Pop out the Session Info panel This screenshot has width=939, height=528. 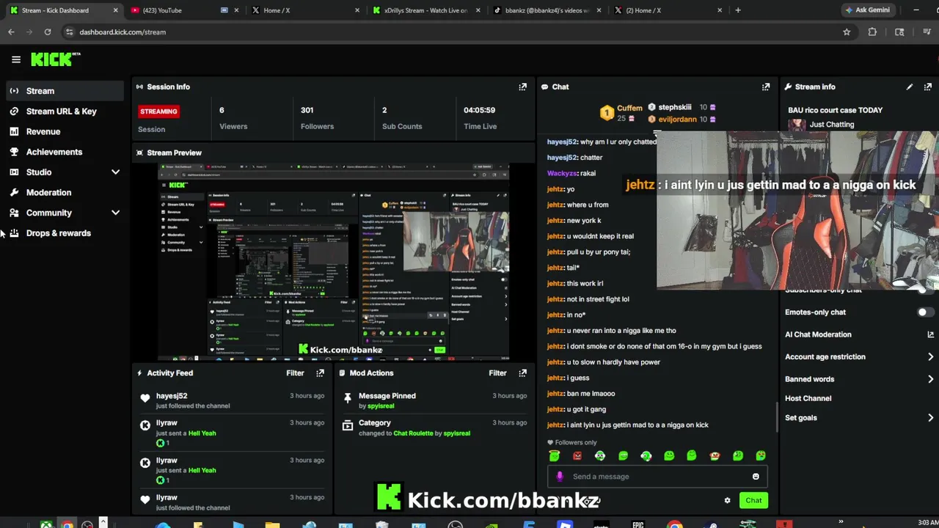(x=522, y=87)
